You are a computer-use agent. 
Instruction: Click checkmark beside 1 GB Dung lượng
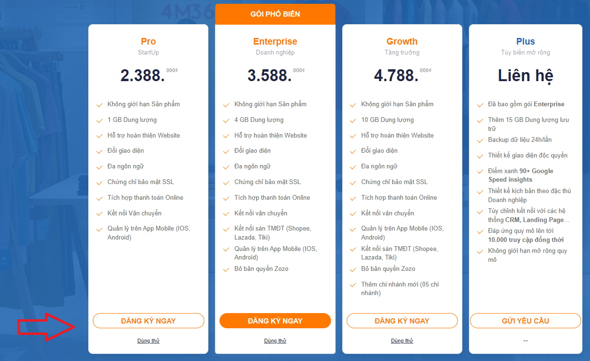click(99, 120)
